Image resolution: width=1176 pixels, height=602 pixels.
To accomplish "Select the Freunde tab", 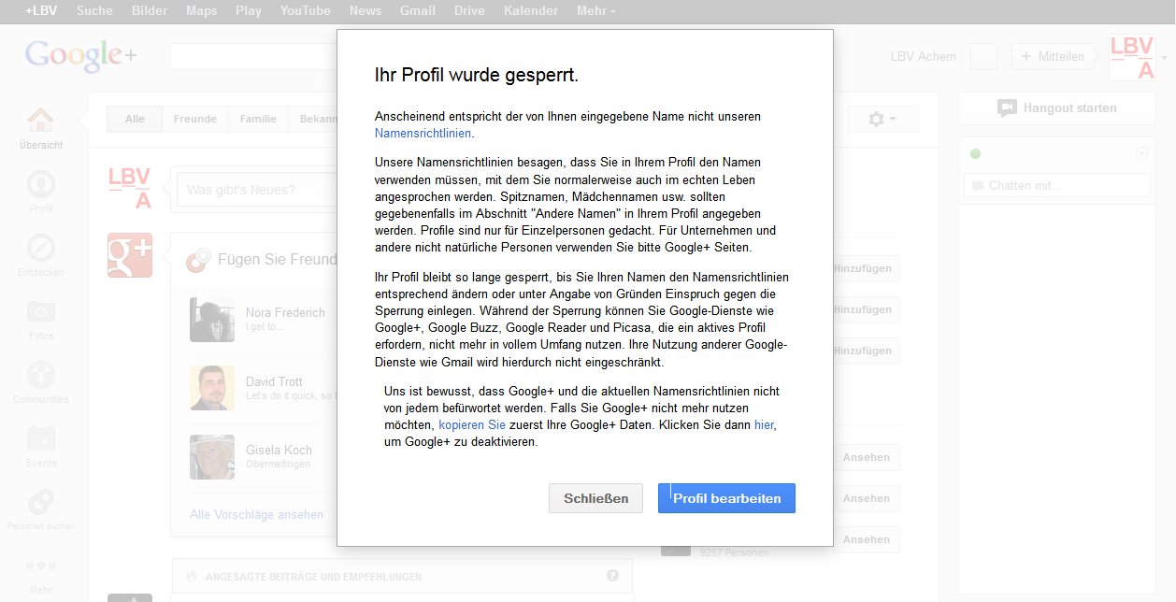I will [194, 119].
